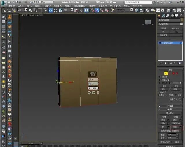Cancel the connect edges caddy (X)
This screenshot has height=147, width=185.
tap(98, 92)
